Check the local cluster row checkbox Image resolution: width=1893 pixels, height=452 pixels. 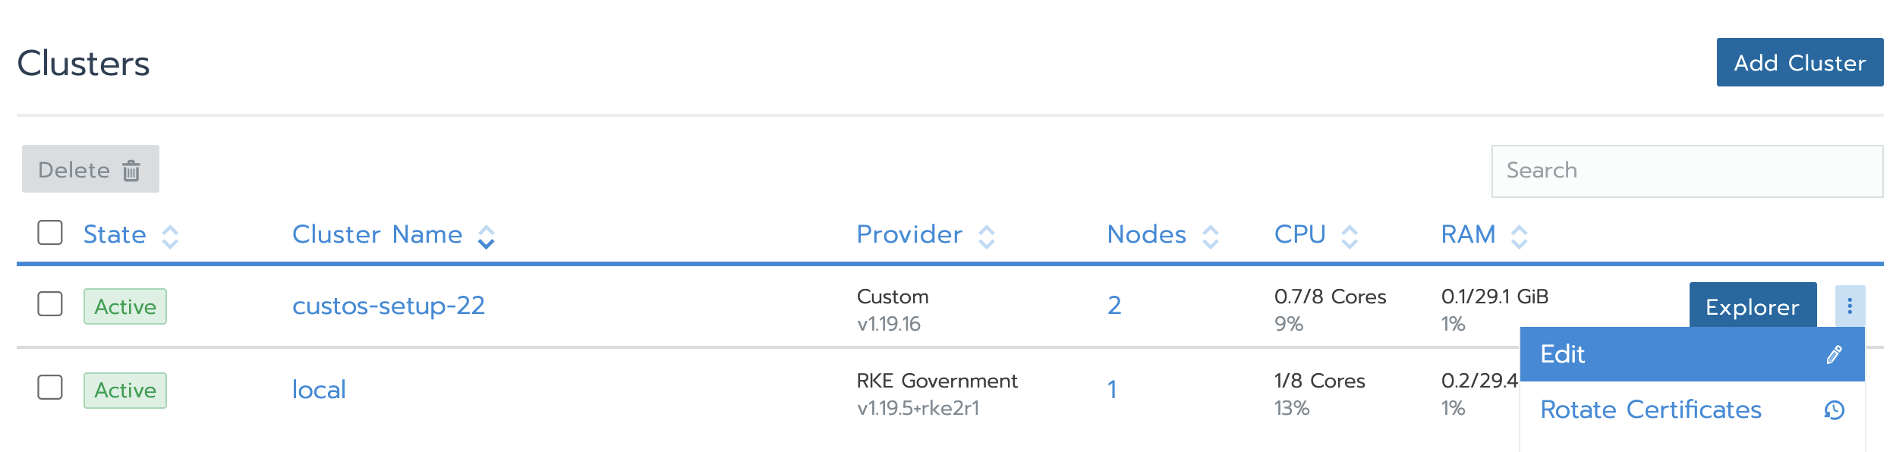pos(50,387)
